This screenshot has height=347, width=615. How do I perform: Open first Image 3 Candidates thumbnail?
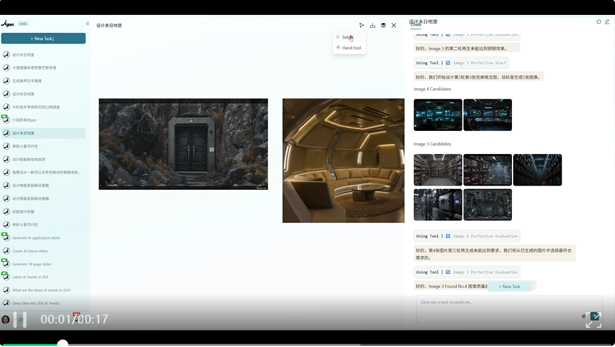pos(438,170)
